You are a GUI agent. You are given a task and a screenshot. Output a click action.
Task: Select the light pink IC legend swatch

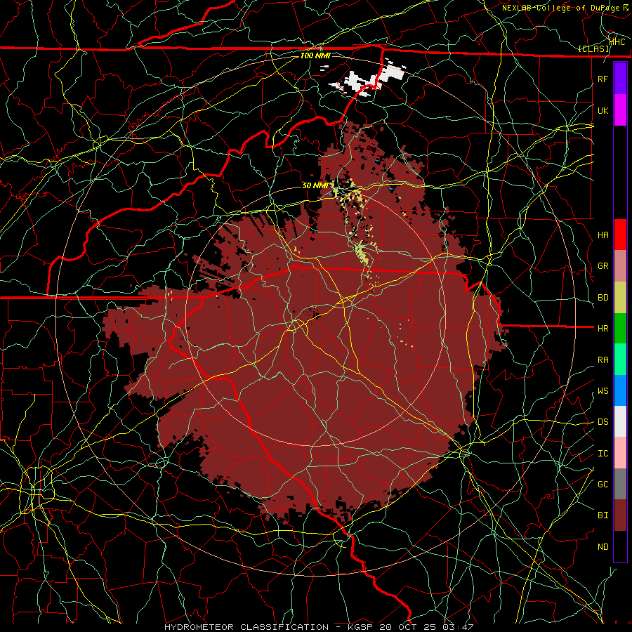click(x=620, y=453)
